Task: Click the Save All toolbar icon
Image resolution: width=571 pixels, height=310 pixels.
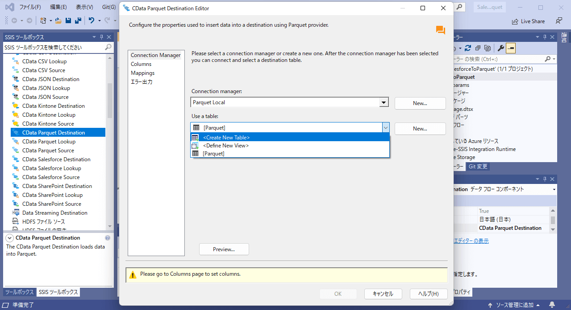Action: 78,20
